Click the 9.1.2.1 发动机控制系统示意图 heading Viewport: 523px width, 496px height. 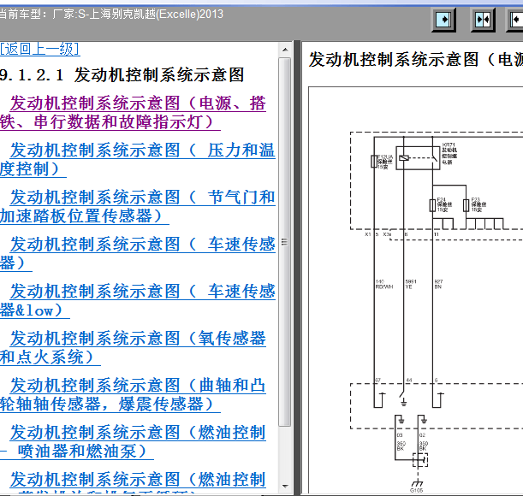point(122,74)
